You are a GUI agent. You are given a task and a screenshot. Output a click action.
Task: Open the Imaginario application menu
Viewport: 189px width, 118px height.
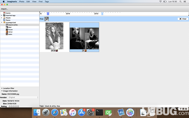(x=12, y=2)
